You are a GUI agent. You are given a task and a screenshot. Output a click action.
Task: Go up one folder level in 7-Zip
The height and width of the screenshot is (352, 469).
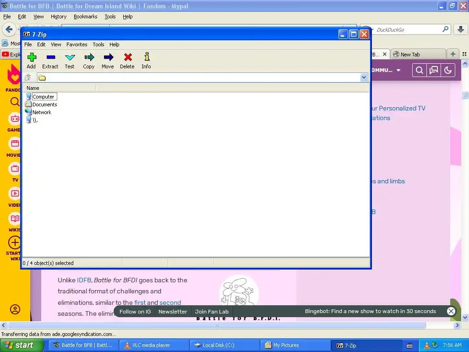(x=28, y=78)
